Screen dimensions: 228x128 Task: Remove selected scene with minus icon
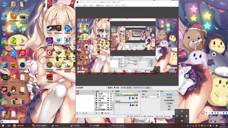pyautogui.click(x=80, y=113)
